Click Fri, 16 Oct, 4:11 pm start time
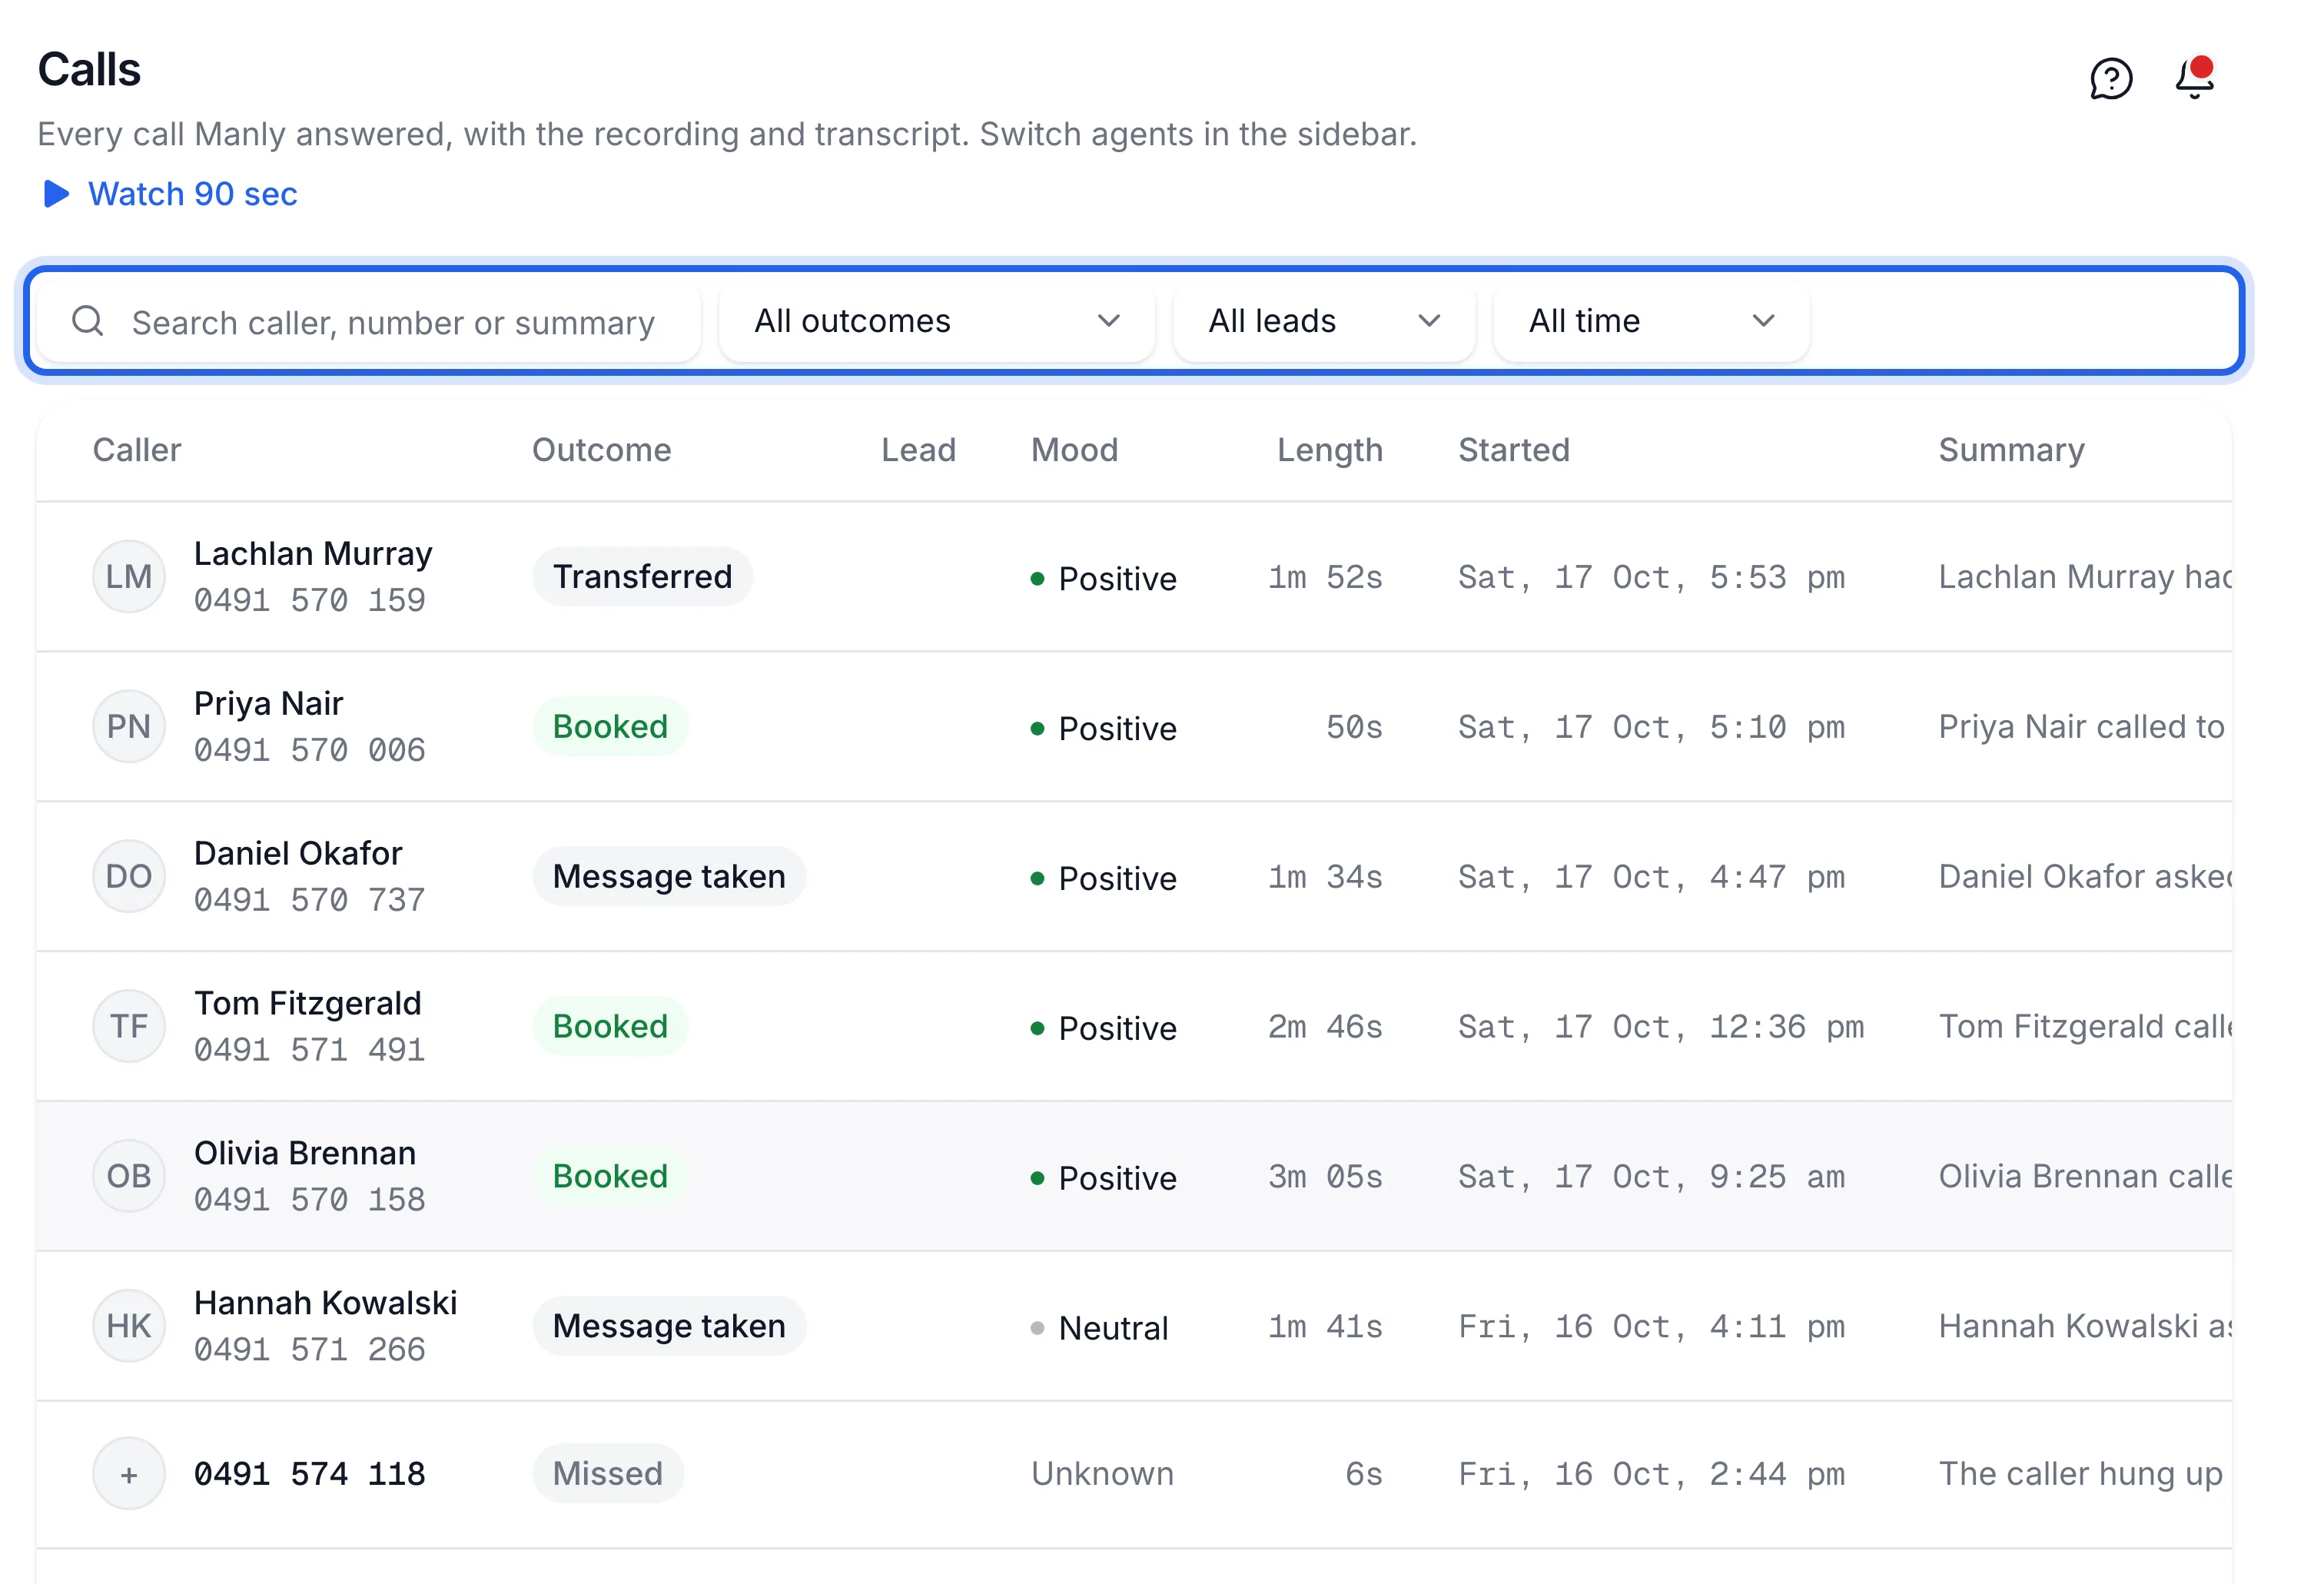Image resolution: width=2324 pixels, height=1584 pixels. point(1652,1327)
